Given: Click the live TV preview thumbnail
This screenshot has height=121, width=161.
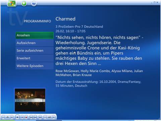Looking at the screenshot, I should tap(30, 100).
